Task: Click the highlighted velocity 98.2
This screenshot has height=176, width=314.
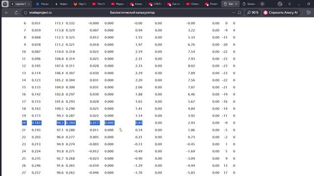Action: pyautogui.click(x=60, y=123)
